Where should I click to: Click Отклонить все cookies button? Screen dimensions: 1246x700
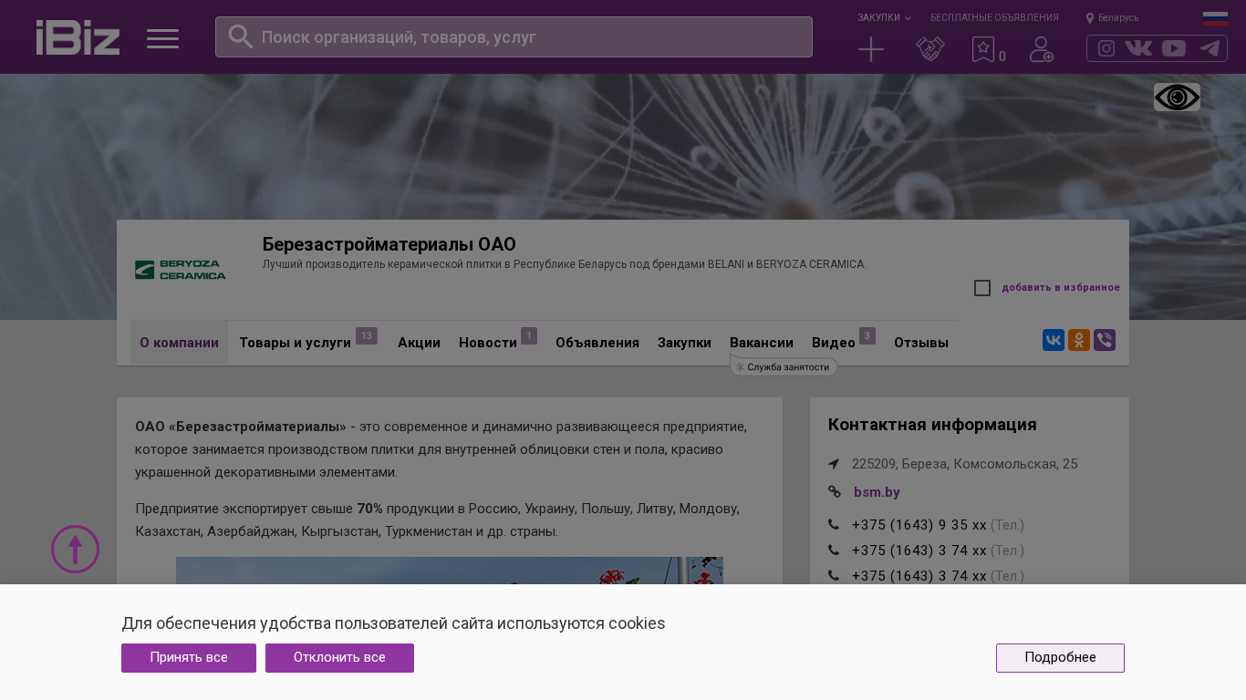(x=339, y=658)
